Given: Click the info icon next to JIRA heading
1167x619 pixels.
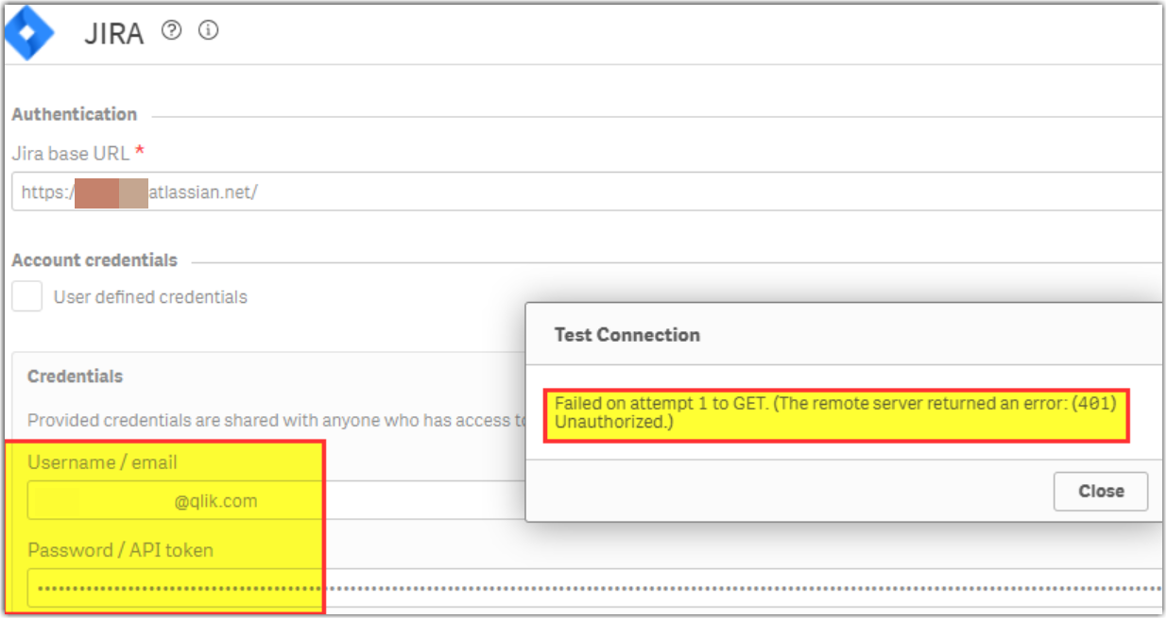Looking at the screenshot, I should click(208, 31).
